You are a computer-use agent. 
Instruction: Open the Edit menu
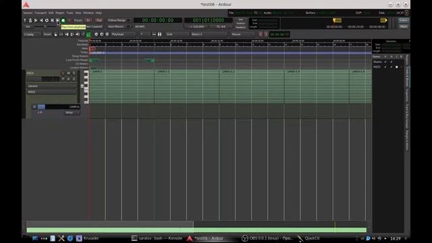coord(51,13)
